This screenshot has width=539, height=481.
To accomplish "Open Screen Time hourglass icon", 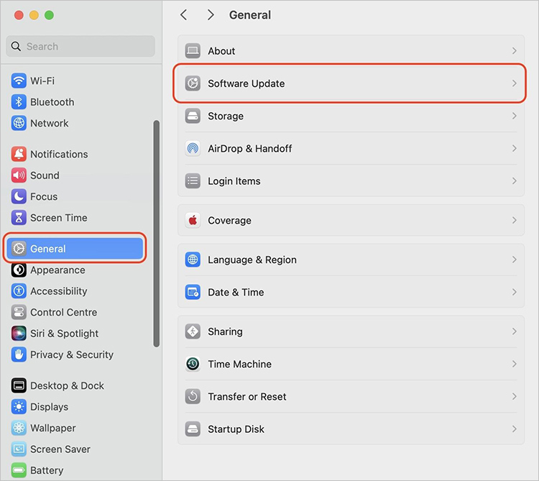I will click(19, 218).
